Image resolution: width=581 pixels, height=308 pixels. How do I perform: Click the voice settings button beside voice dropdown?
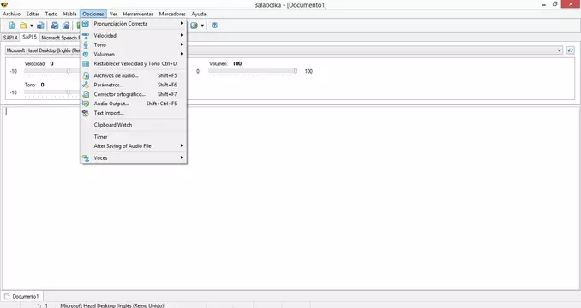[571, 50]
